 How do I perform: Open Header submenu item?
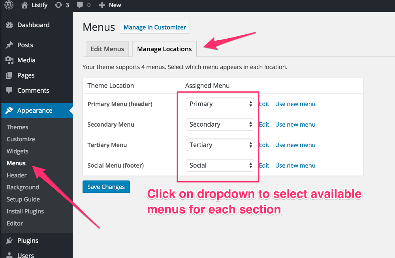tap(17, 175)
